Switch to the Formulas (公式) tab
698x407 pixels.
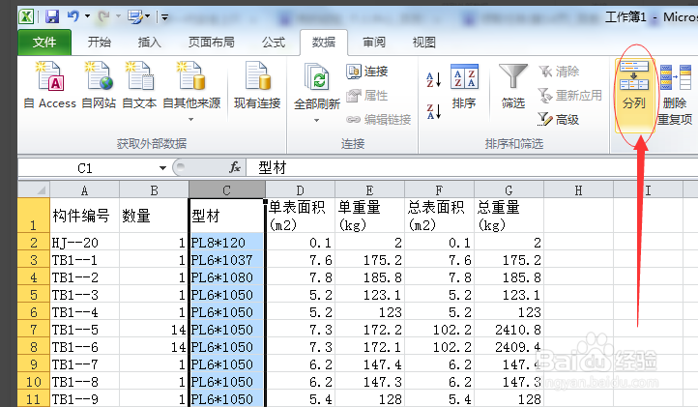coord(274,43)
